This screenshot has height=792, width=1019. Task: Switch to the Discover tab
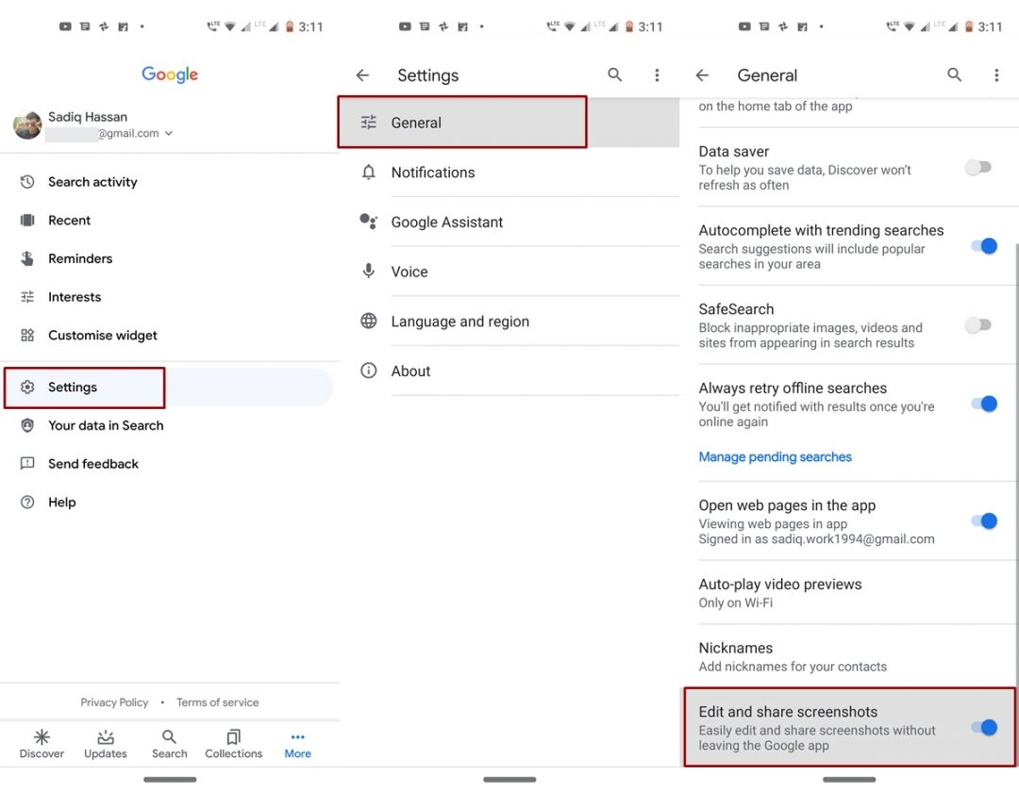(42, 744)
